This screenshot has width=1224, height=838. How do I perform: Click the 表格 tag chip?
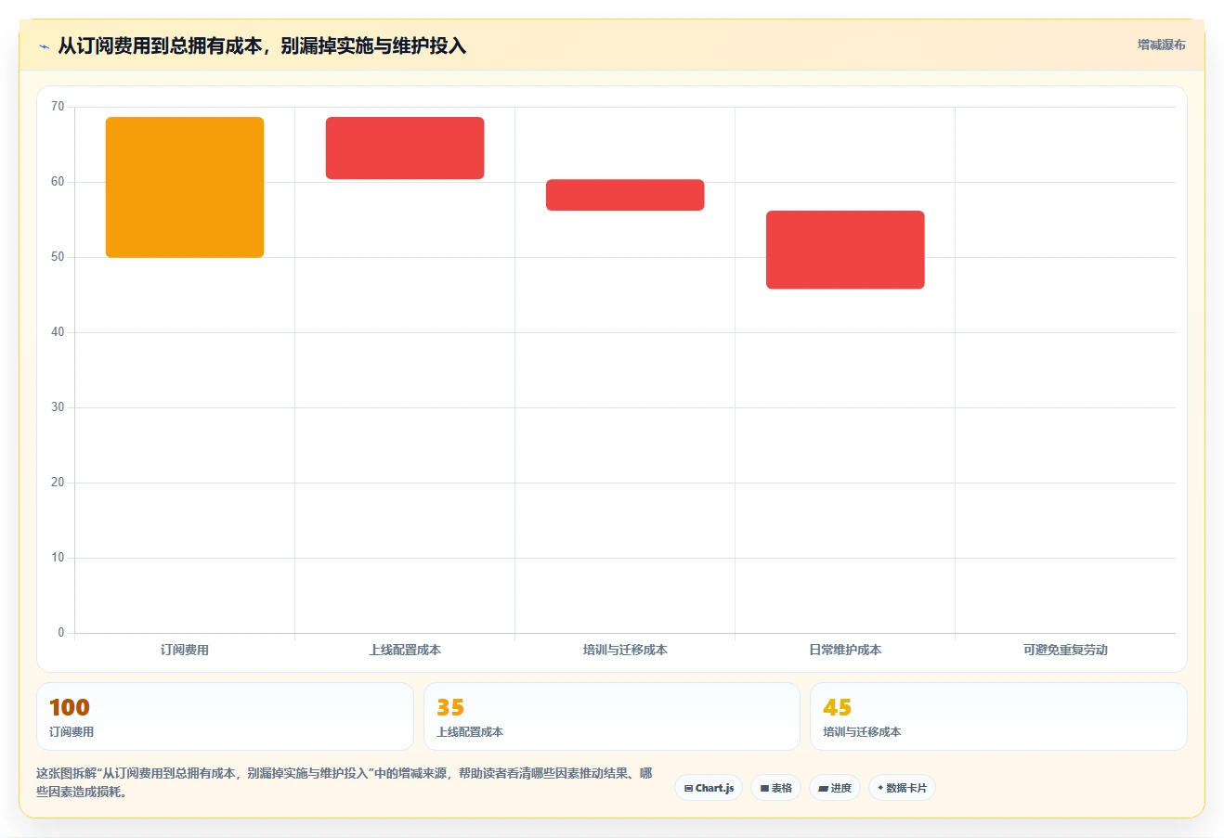pos(775,788)
